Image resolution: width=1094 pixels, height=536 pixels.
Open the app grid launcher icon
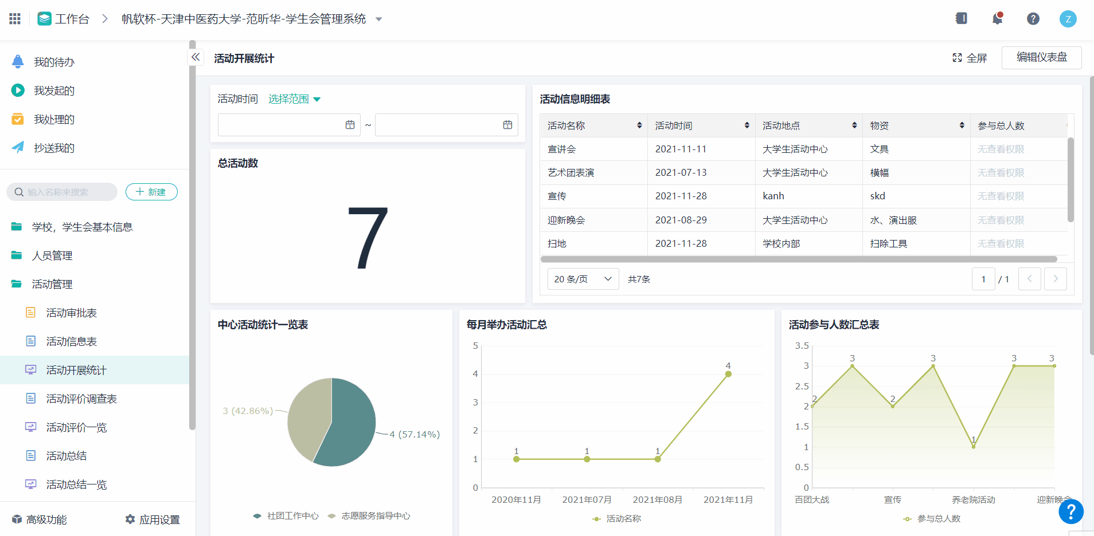coord(15,19)
